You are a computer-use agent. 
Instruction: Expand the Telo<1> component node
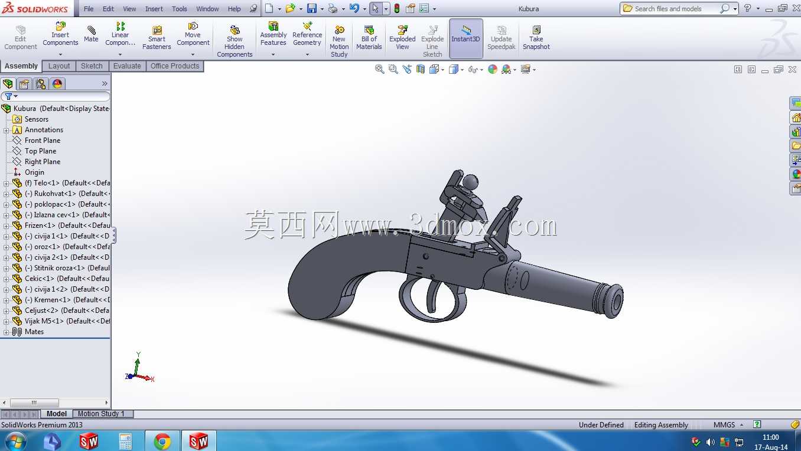point(6,183)
